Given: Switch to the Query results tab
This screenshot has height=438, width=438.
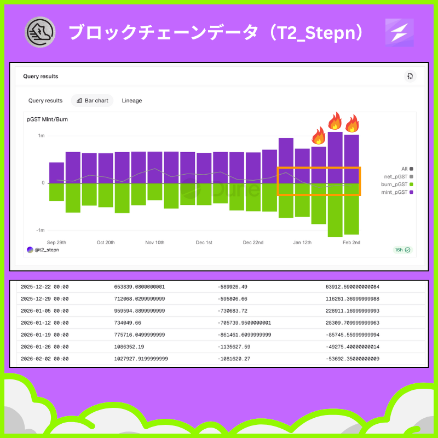Looking at the screenshot, I should 45,101.
